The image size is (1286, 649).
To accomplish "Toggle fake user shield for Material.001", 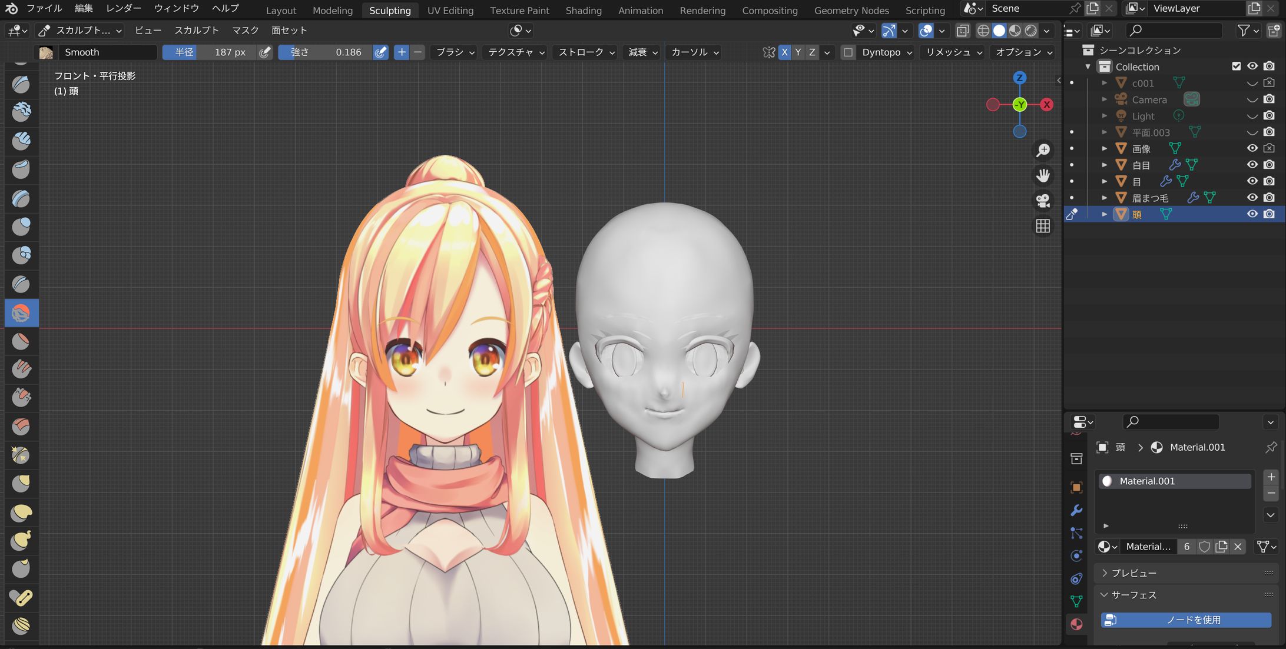I will [x=1204, y=547].
